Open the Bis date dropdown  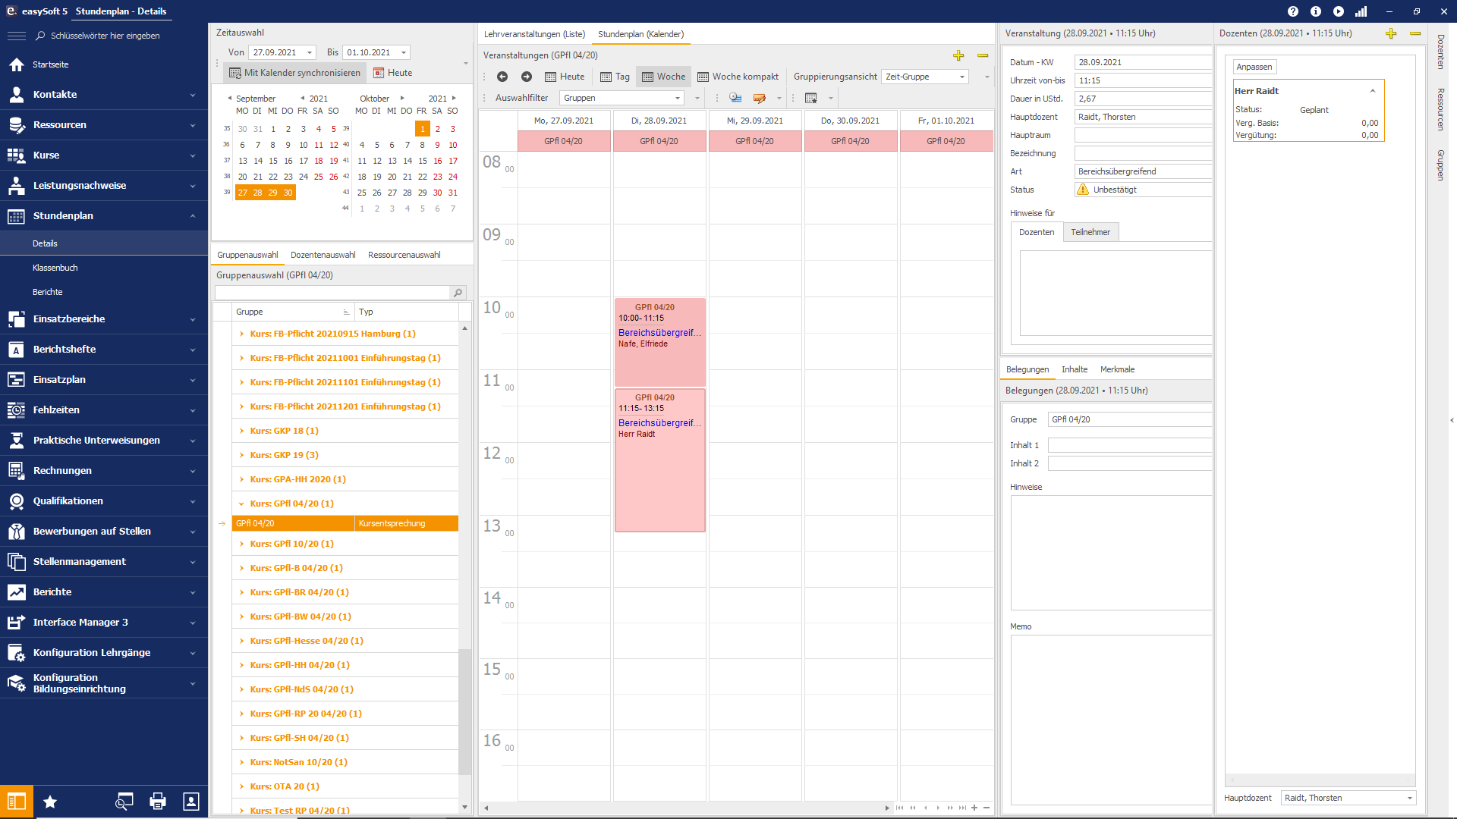(x=404, y=52)
